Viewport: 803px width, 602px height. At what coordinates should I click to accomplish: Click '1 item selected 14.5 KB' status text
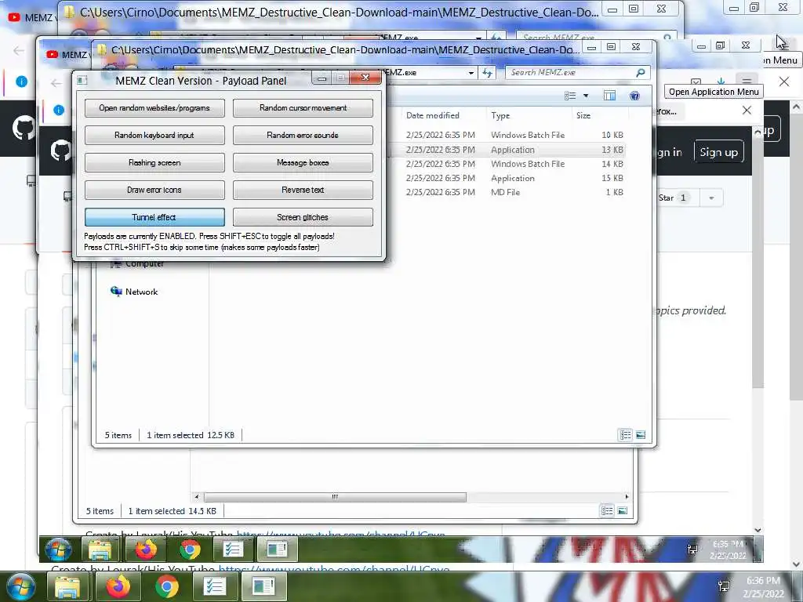click(172, 511)
